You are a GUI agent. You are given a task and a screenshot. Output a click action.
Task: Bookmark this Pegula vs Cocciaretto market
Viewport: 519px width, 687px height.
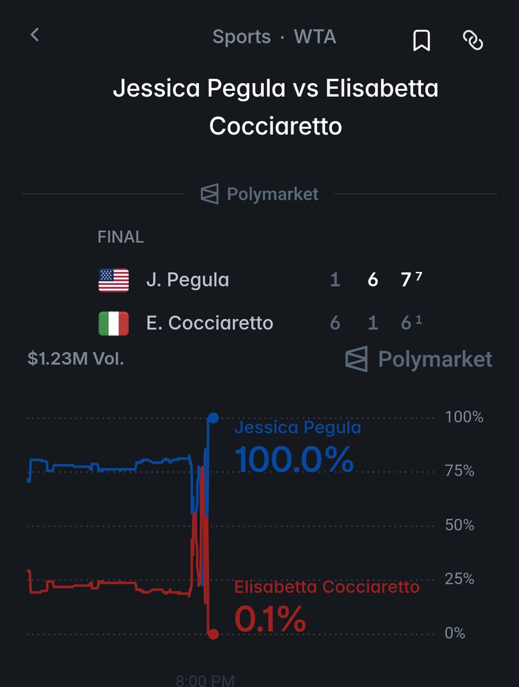pos(422,40)
